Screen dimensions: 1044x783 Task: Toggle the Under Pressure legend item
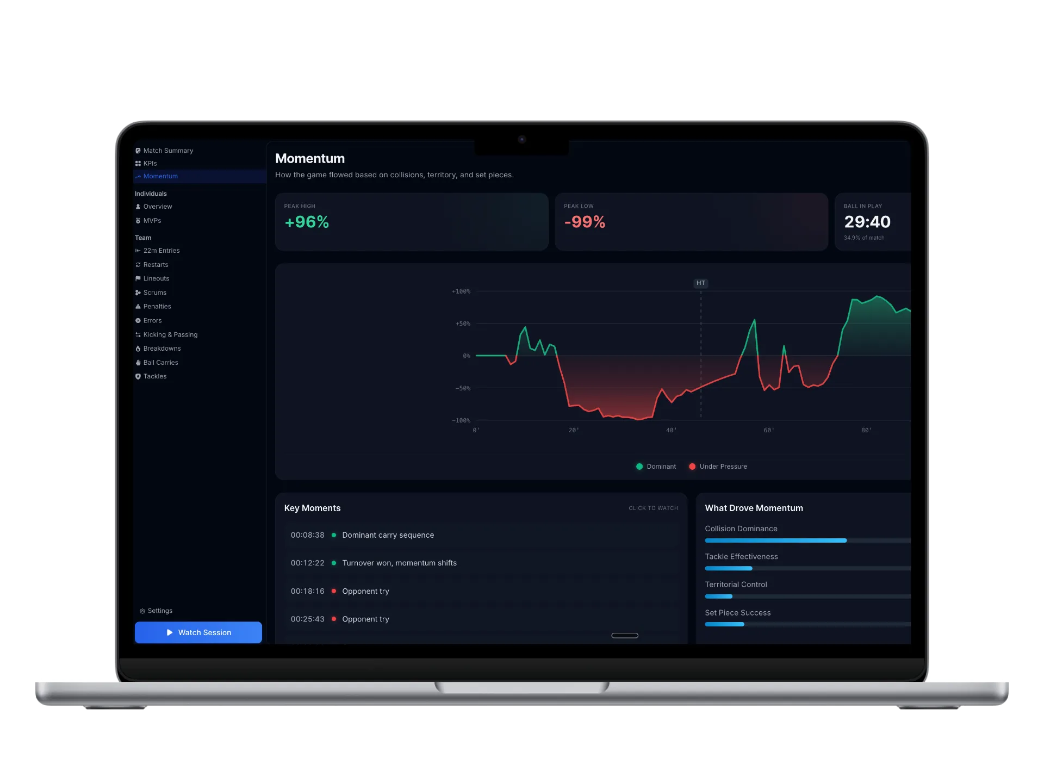pos(718,467)
